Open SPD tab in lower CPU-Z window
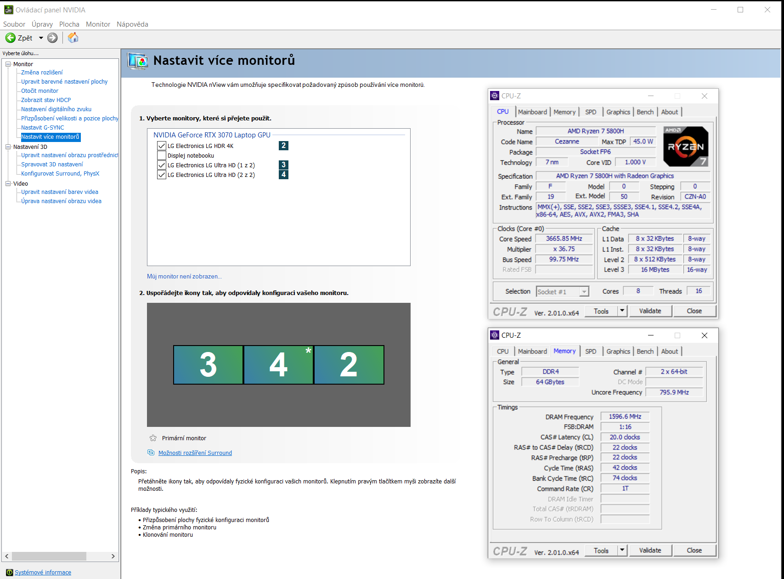This screenshot has height=579, width=784. 591,352
